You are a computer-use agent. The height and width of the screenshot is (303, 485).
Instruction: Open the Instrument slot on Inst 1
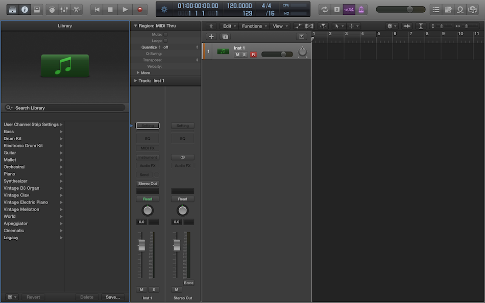148,157
